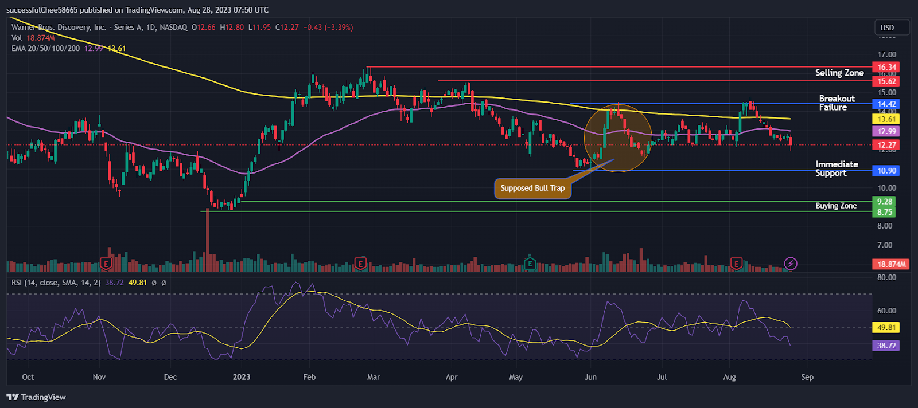Select the Immediate Support text label
This screenshot has width=918, height=408.
[x=837, y=168]
